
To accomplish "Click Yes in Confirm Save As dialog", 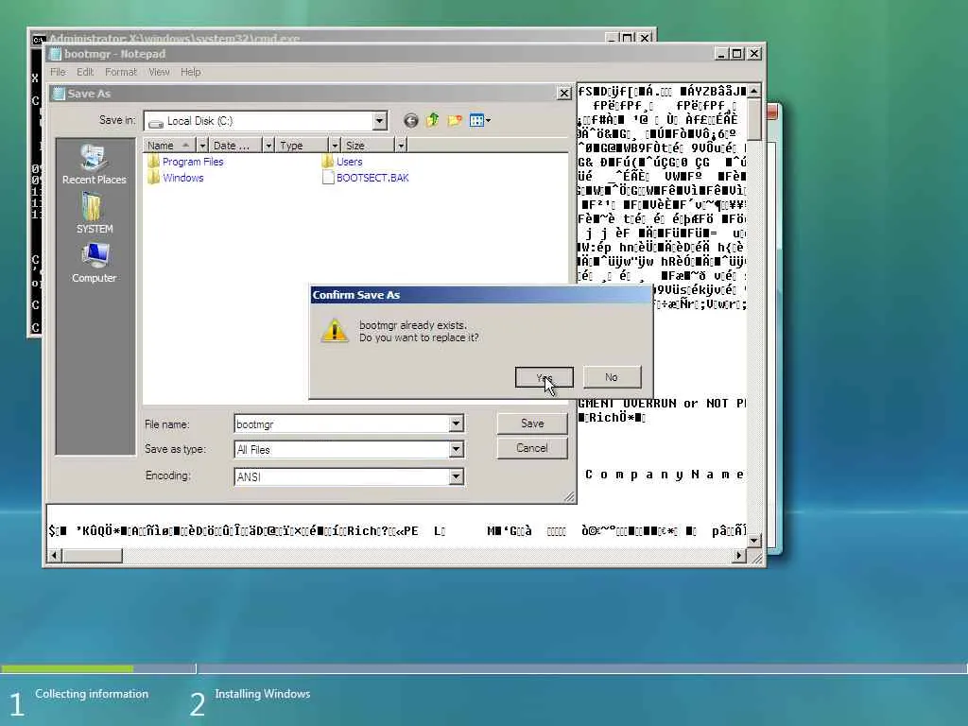I will [544, 377].
